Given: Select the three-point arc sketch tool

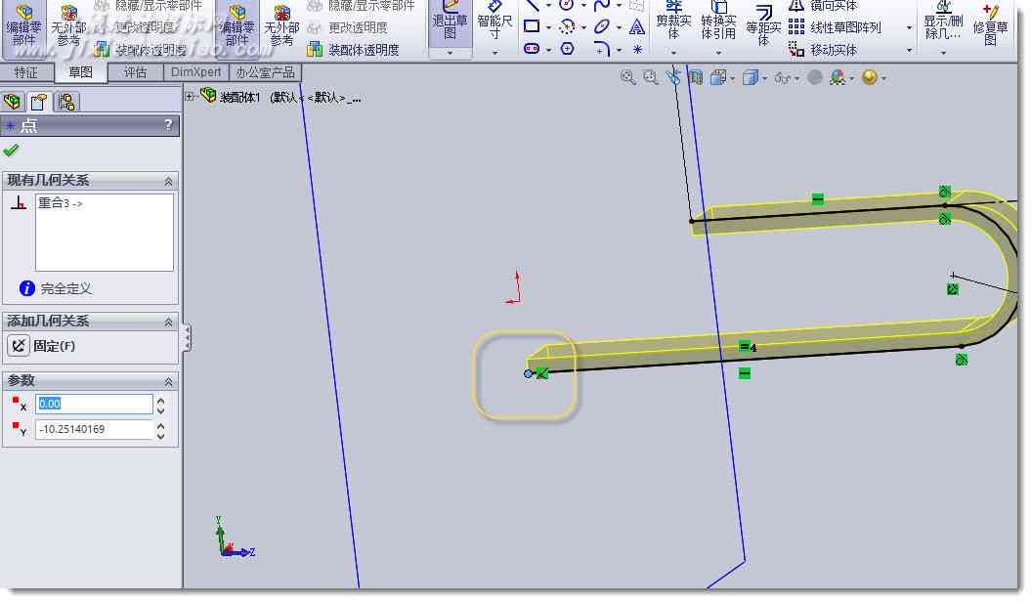Looking at the screenshot, I should pyautogui.click(x=568, y=26).
